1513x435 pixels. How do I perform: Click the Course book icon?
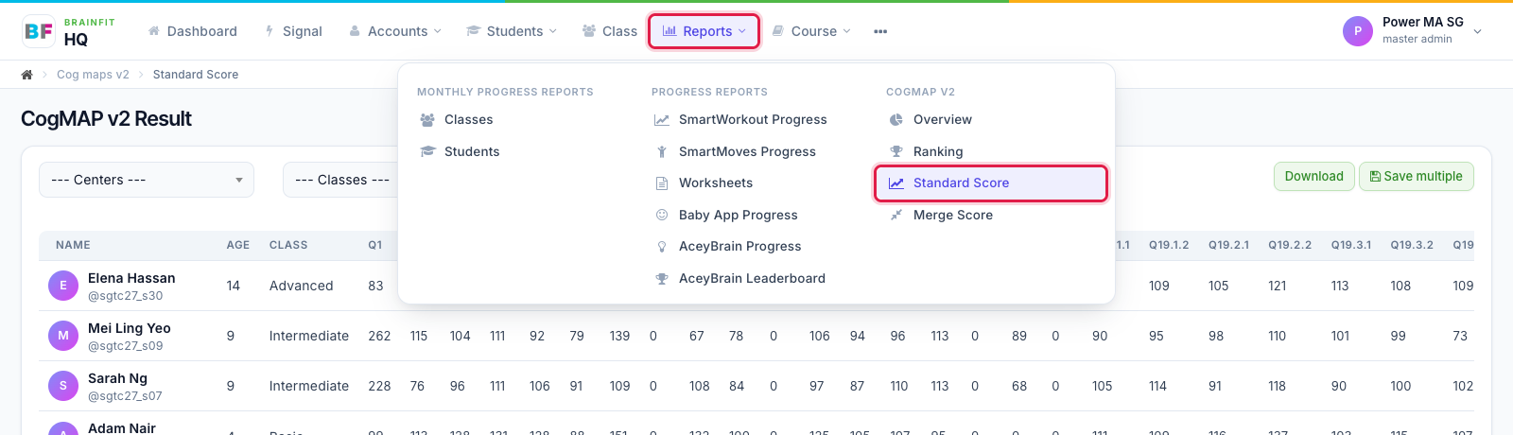point(777,31)
